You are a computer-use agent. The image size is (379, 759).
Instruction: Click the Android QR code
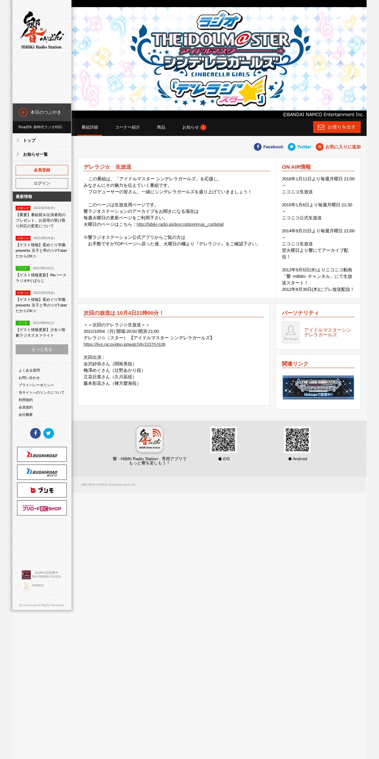point(297,439)
